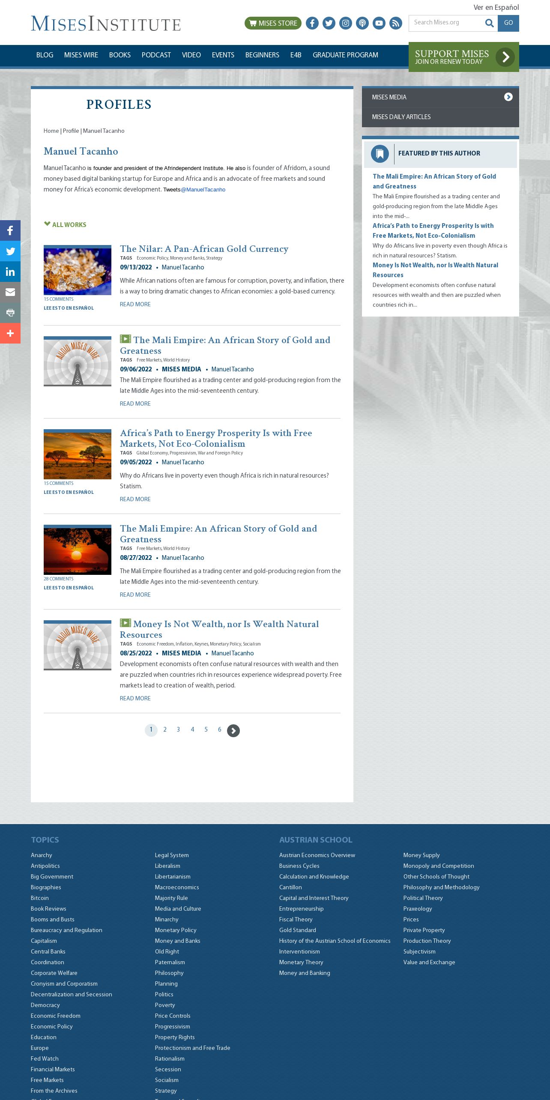
Task: Collapse the All Works section
Action: coord(65,224)
